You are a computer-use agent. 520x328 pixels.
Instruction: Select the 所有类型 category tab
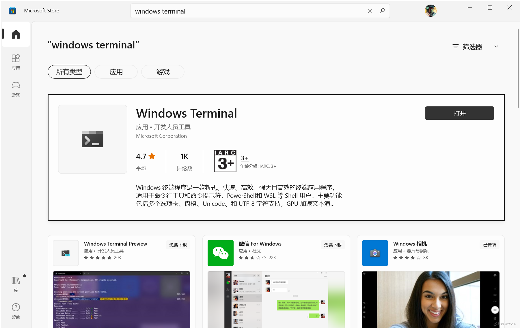click(69, 72)
